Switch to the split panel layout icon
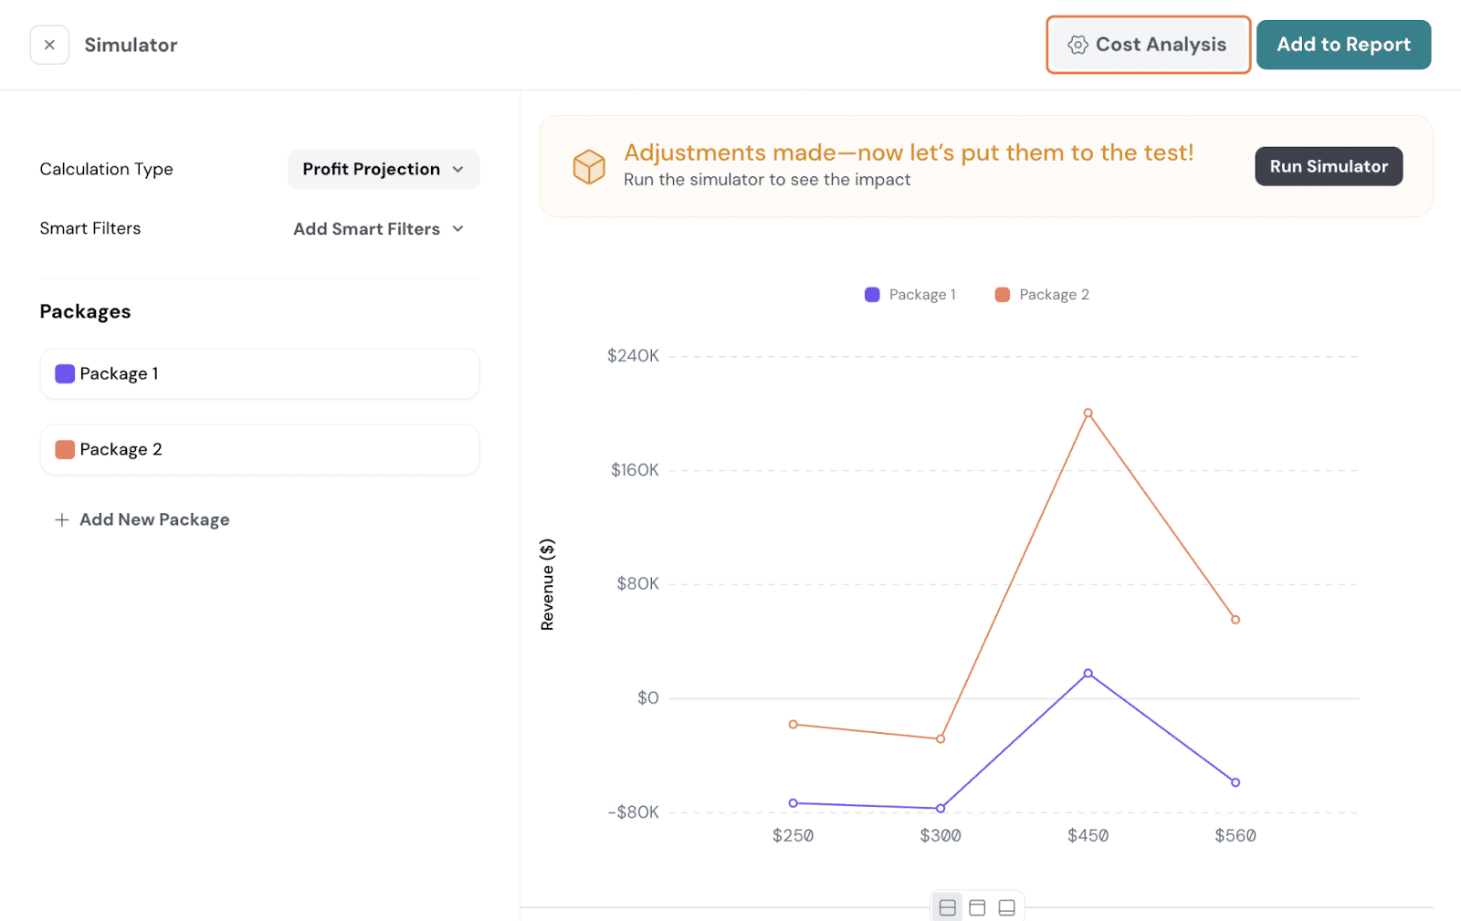Viewport: 1461px width, 921px height. (947, 907)
